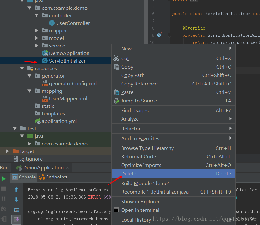Toggle scroll to end icon in console

coord(16,220)
